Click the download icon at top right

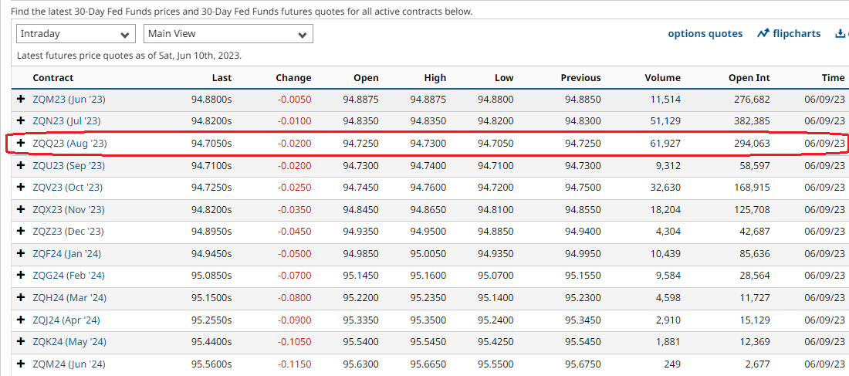841,34
